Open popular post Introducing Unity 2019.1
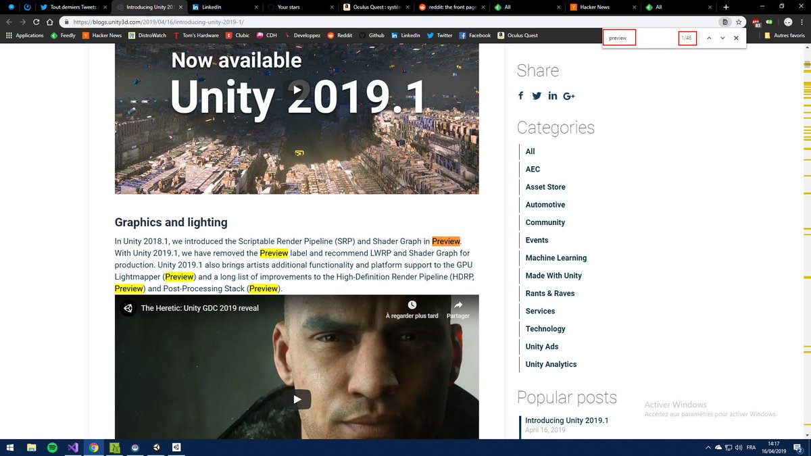This screenshot has width=811, height=456. [x=566, y=420]
